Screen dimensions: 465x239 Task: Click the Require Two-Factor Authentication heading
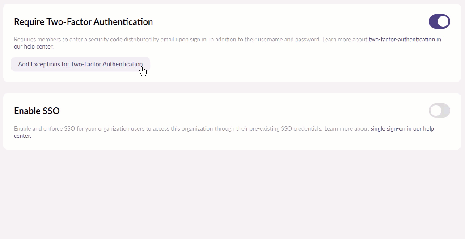point(83,21)
